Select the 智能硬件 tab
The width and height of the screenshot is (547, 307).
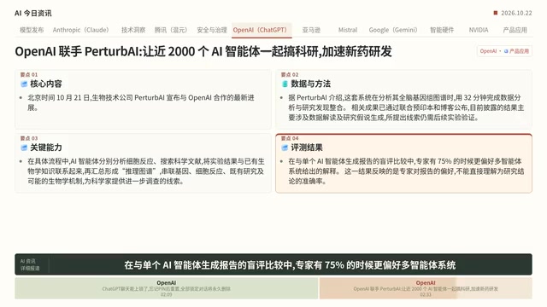point(442,30)
